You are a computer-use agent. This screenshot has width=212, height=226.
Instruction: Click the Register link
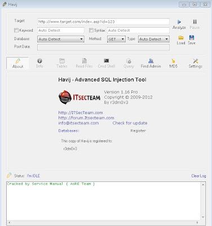click(x=138, y=131)
